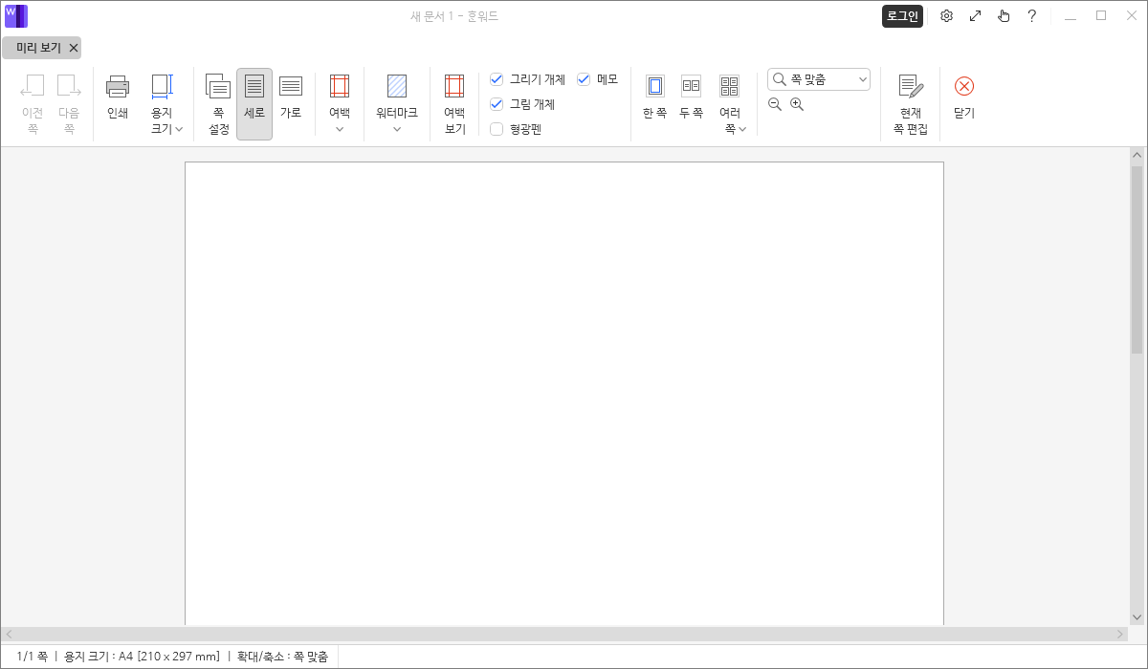Go to 다음 쪽 next page
The image size is (1148, 669).
tap(69, 104)
